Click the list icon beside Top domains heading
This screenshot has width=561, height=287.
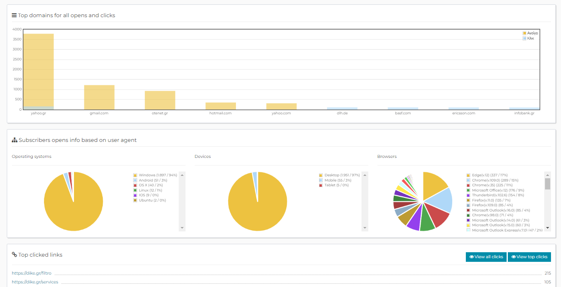[14, 15]
